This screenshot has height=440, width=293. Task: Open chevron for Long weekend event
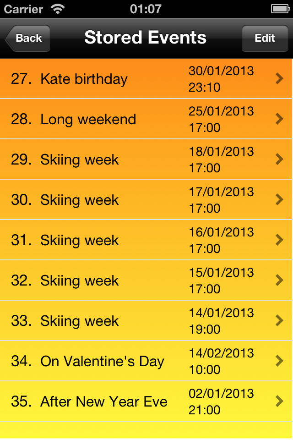click(279, 119)
